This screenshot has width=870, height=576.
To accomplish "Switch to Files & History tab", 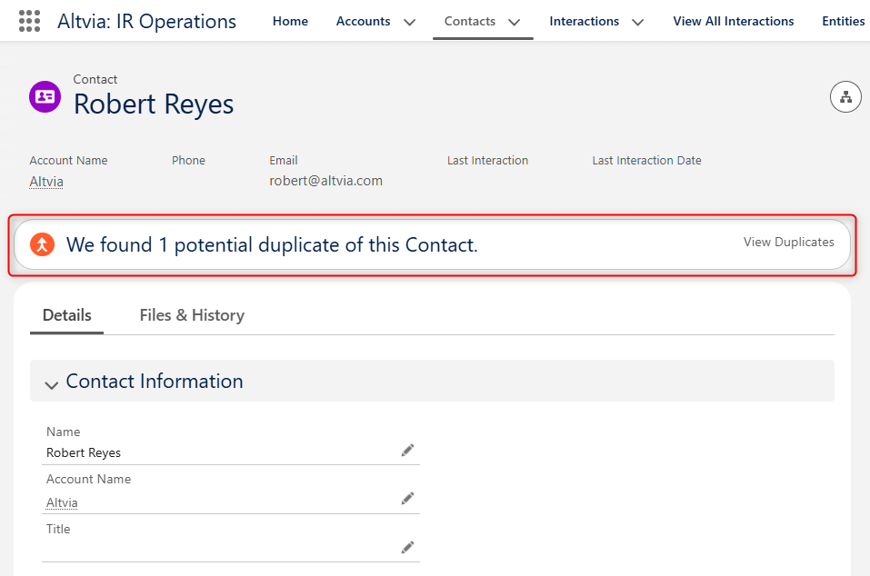I will click(192, 315).
